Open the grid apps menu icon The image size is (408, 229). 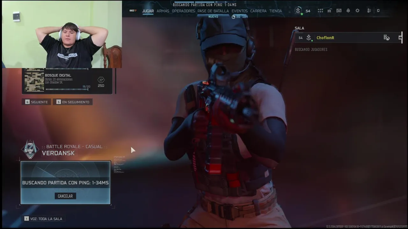(x=320, y=10)
